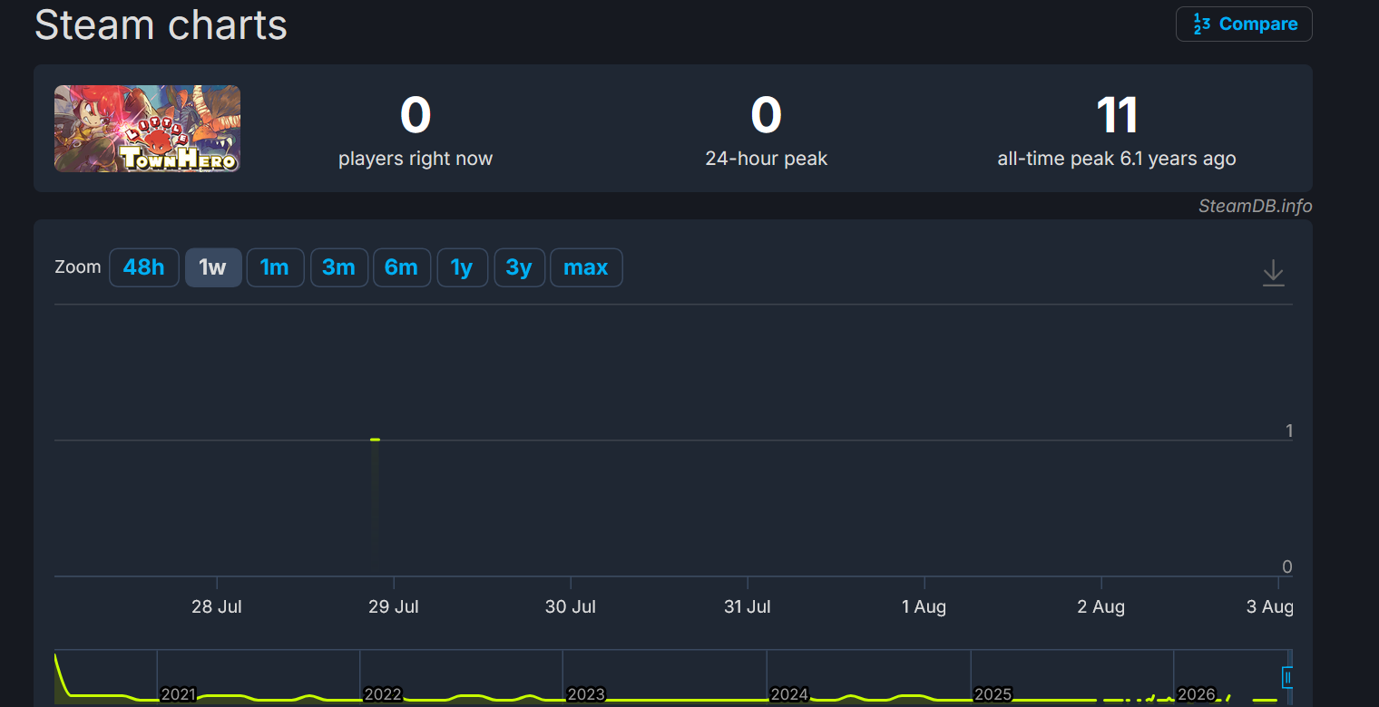Click the "2 Aug" date axis label
Image resolution: width=1379 pixels, height=707 pixels.
(x=1101, y=606)
